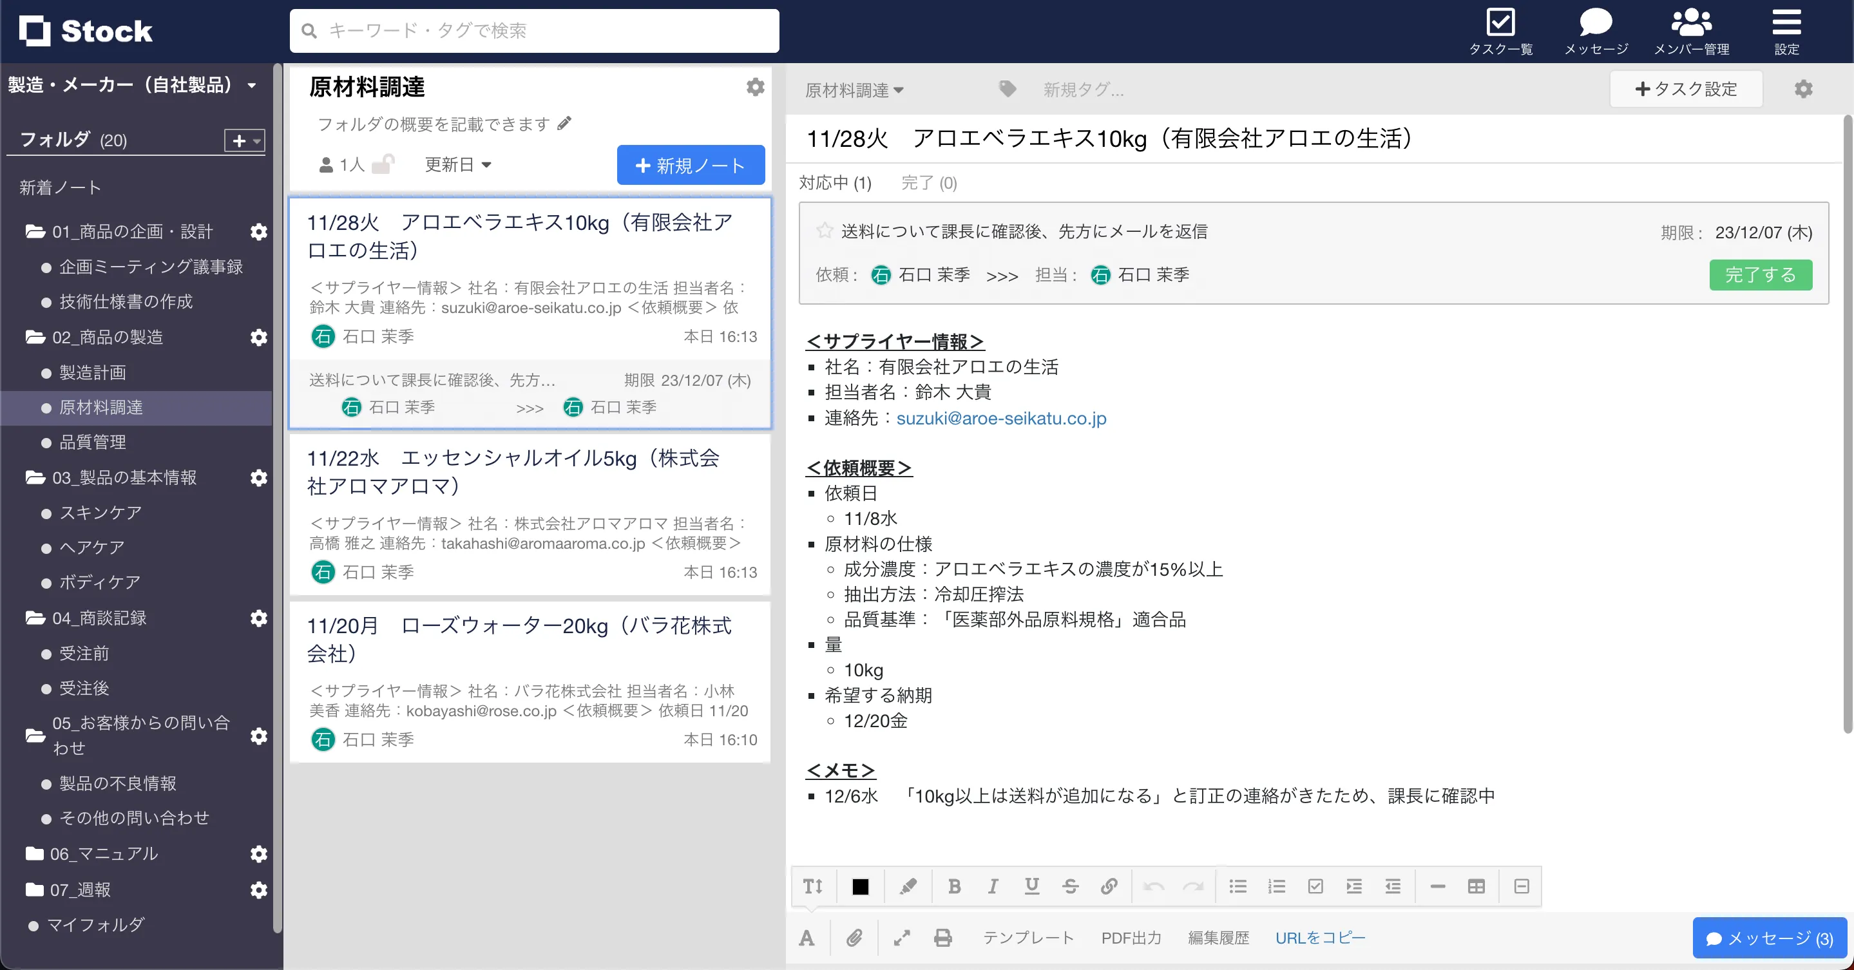
Task: Open the 更新日 sort dropdown
Action: (458, 164)
